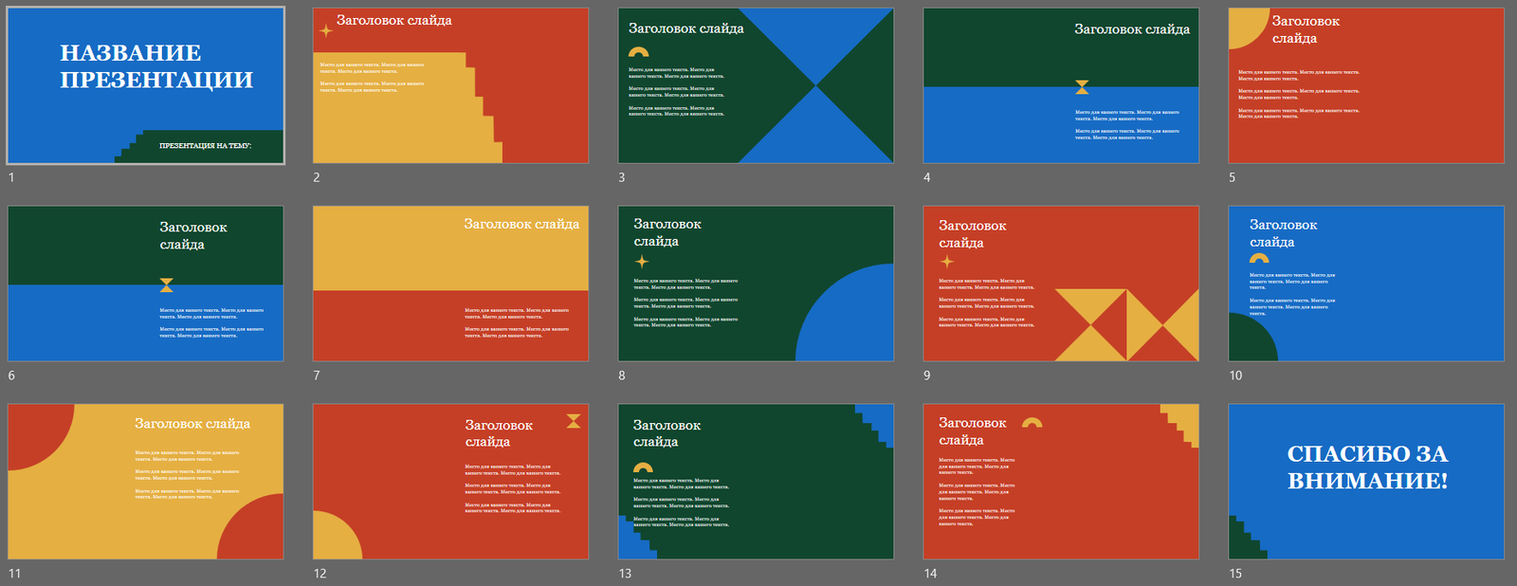The image size is (1517, 586).
Task: Click the hourglass icon on slide 12
Action: coord(574,421)
